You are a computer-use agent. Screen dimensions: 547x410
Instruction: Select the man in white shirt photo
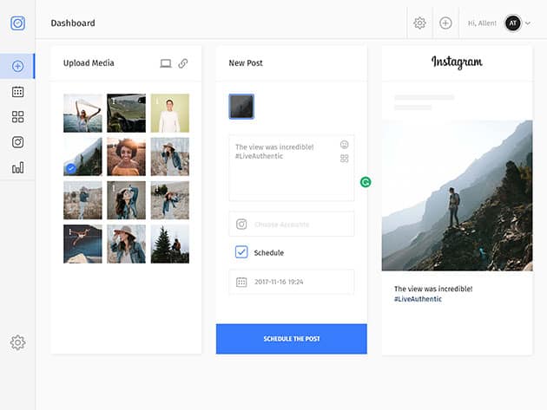[x=169, y=113]
